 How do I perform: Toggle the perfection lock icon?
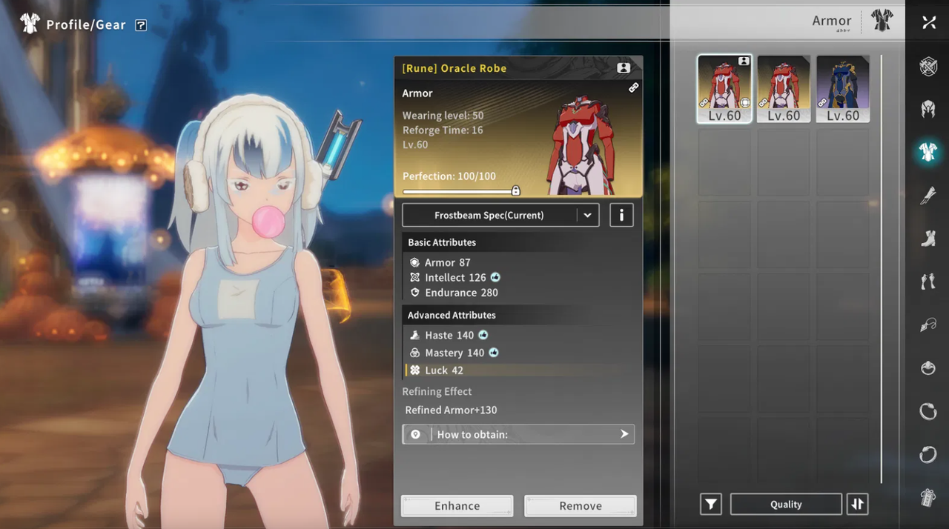click(516, 190)
